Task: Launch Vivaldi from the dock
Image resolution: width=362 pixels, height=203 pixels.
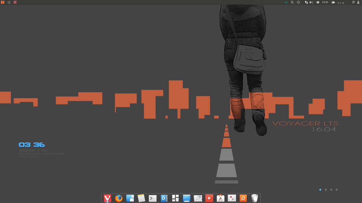Action: click(x=107, y=198)
